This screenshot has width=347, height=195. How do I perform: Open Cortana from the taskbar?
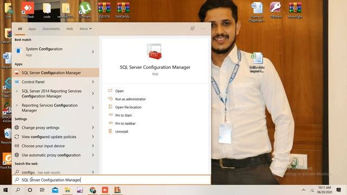30,190
